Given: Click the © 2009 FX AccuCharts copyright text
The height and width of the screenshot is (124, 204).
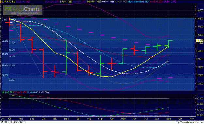Looking at the screenshot, I should pyautogui.click(x=13, y=122).
